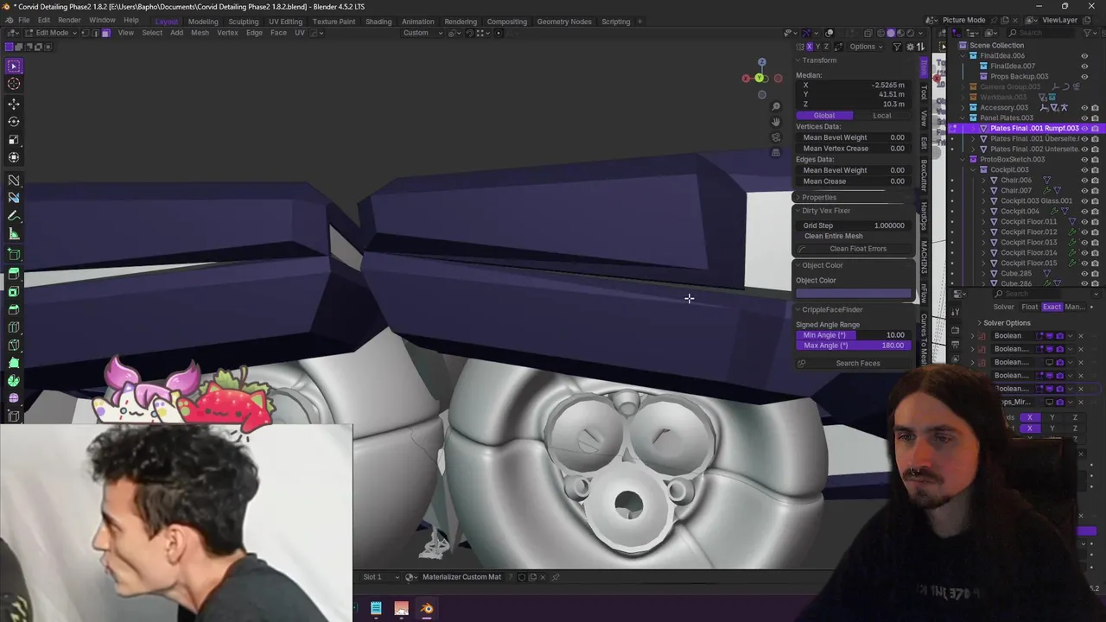The image size is (1106, 622).
Task: Activate the Cursor tool
Action: (x=14, y=84)
